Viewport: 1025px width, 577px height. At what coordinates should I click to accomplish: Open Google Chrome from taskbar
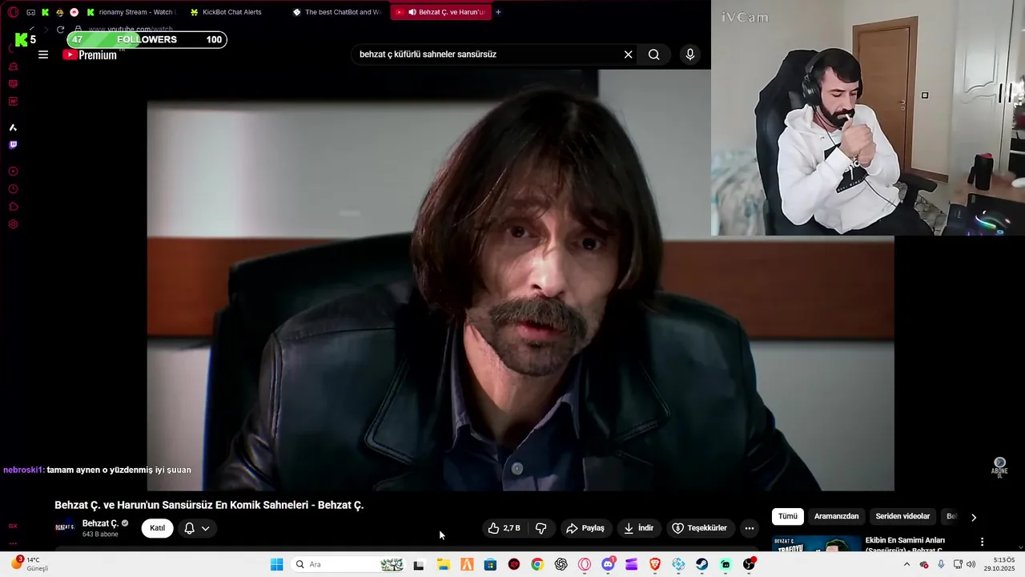coord(537,564)
